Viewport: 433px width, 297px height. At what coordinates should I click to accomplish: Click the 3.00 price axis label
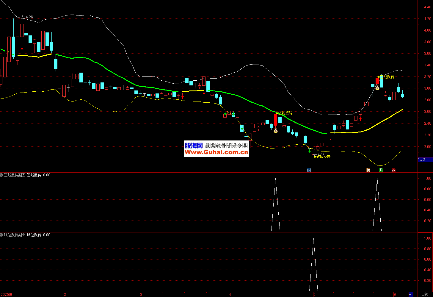pyautogui.click(x=428, y=88)
